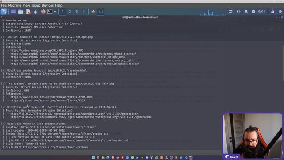Expand the terminal launcher dropdown arrow
This screenshot has height=160, width=284.
[55, 12]
